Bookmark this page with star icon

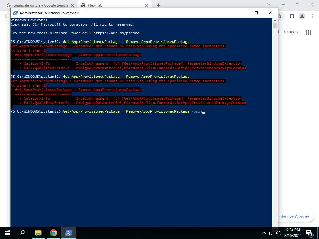point(280,16)
